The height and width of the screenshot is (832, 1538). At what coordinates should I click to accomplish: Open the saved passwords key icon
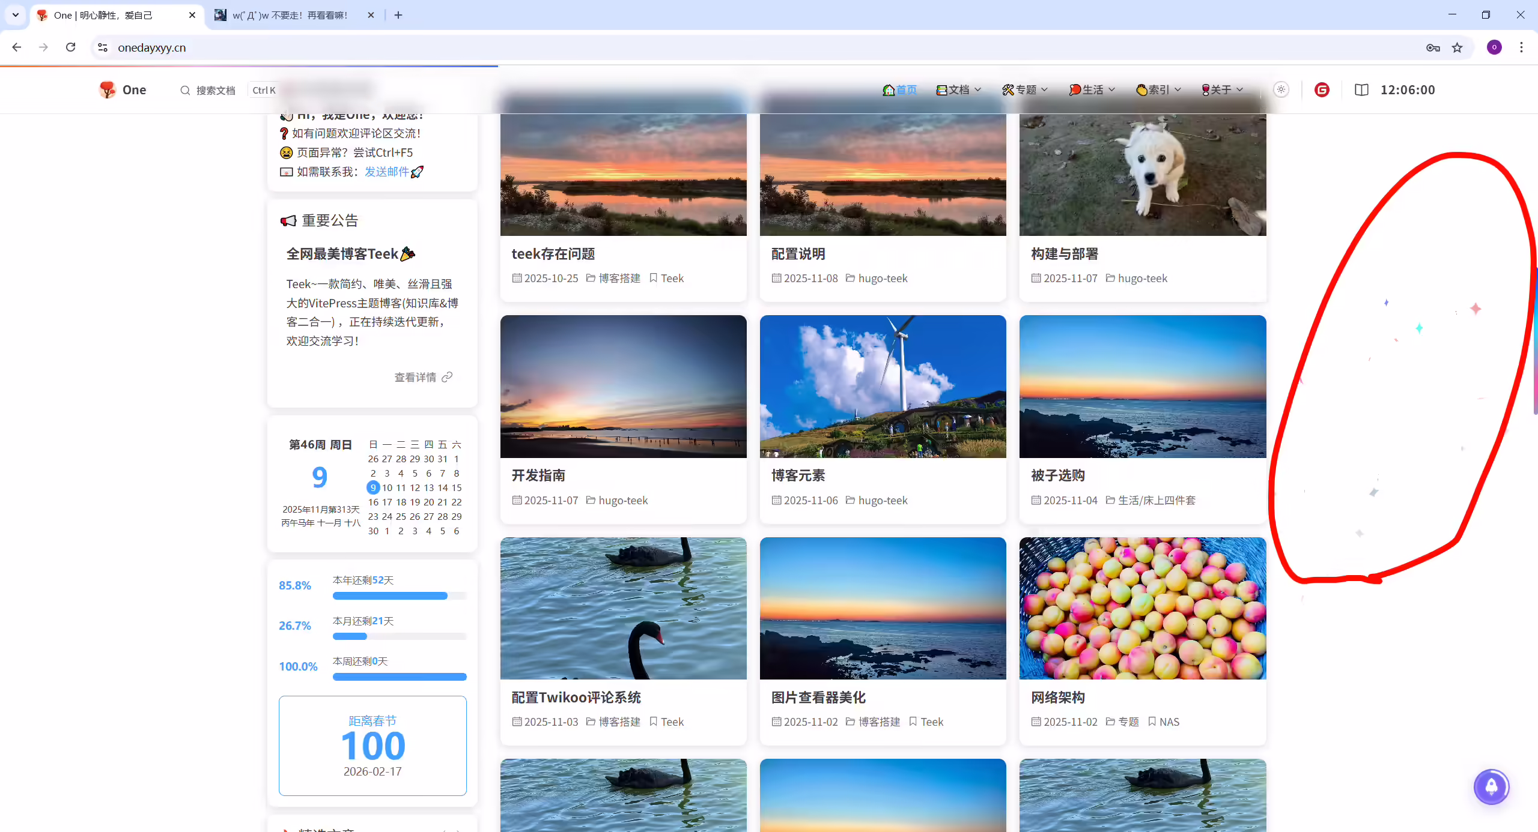point(1433,47)
